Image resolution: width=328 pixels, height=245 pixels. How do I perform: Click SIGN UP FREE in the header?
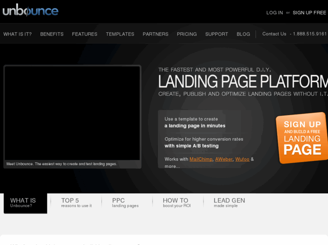click(309, 13)
